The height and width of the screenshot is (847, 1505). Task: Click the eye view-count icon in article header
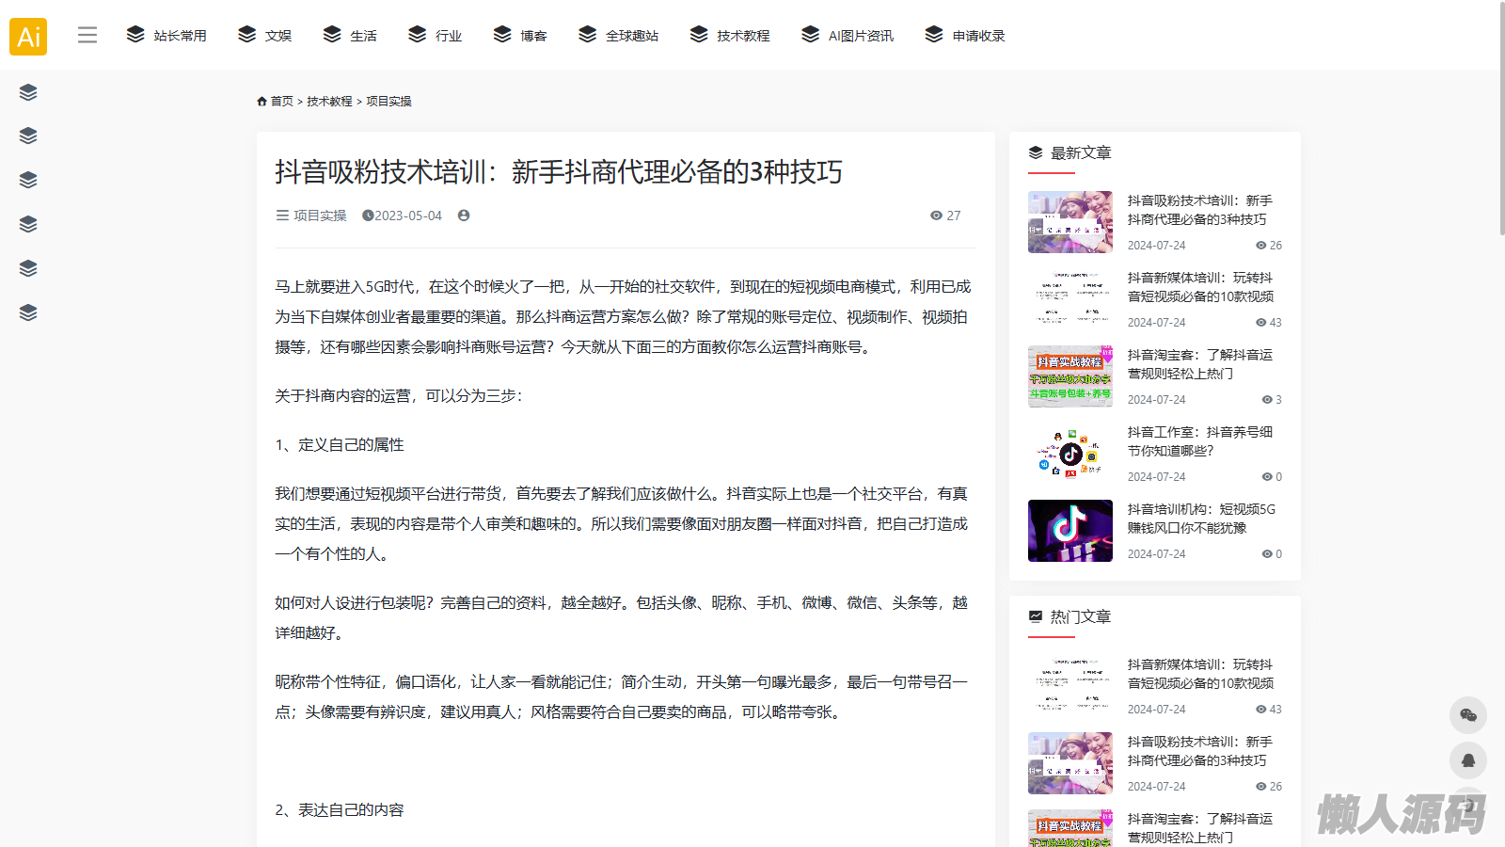pos(936,216)
